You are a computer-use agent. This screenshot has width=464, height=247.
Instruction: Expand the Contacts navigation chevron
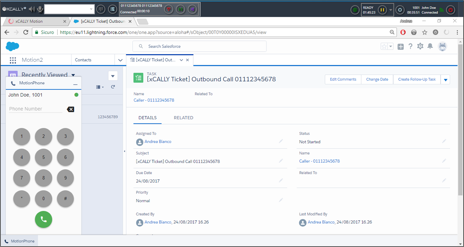(x=120, y=60)
